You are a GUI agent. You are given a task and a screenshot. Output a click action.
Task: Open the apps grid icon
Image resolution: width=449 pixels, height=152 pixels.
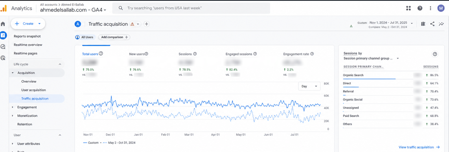point(409,8)
